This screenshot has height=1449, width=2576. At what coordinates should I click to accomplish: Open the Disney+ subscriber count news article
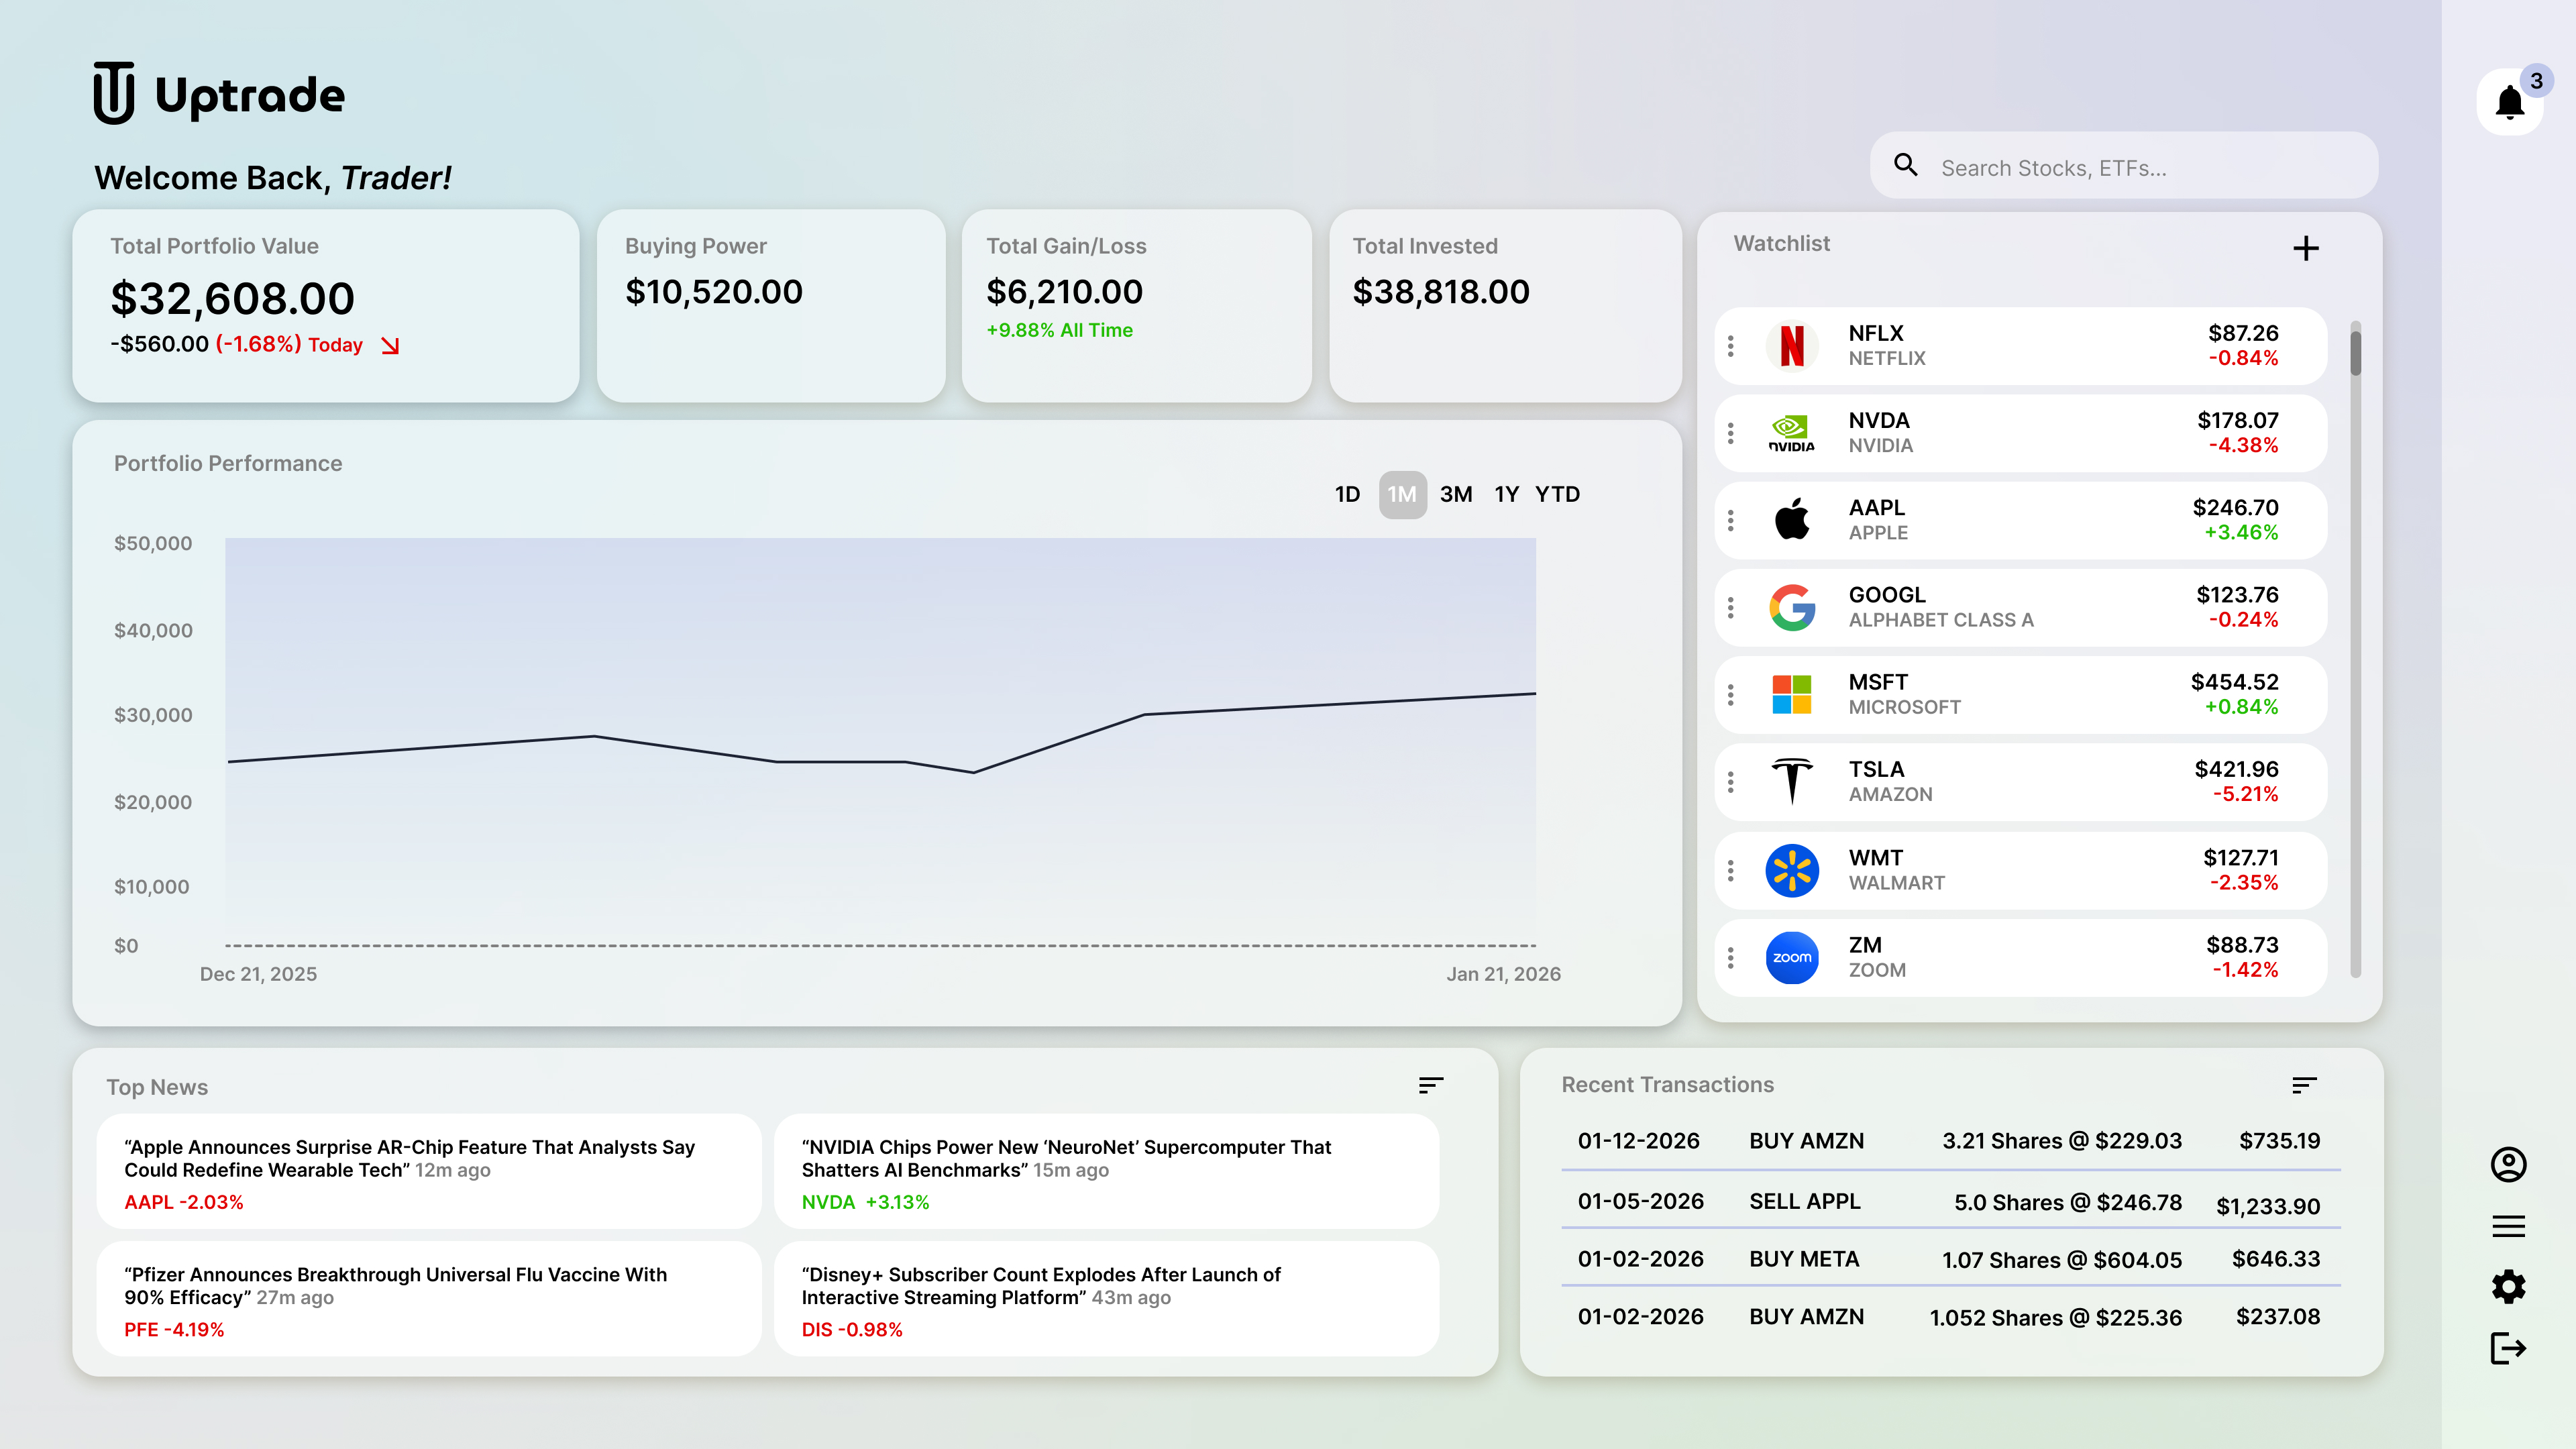pos(1106,1298)
